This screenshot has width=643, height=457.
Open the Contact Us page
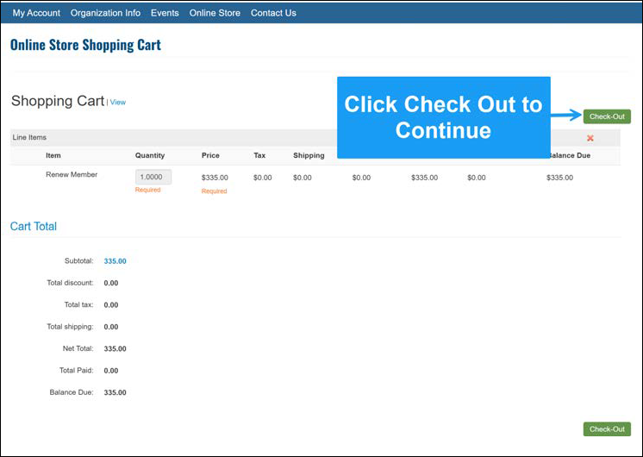(273, 13)
